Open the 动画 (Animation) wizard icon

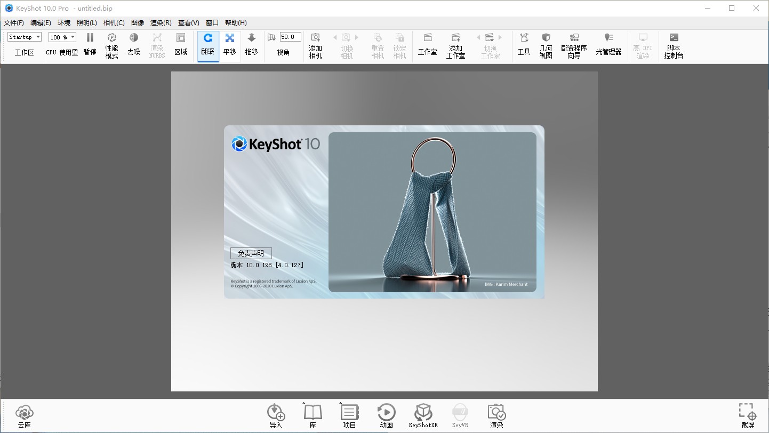(x=386, y=415)
